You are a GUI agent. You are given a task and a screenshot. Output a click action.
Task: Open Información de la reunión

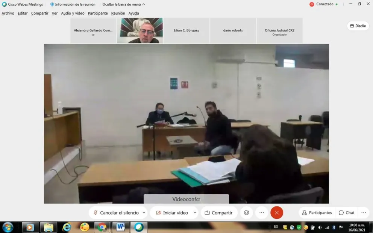click(x=73, y=5)
